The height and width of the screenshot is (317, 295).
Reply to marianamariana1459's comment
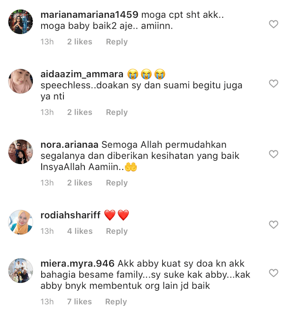(117, 42)
